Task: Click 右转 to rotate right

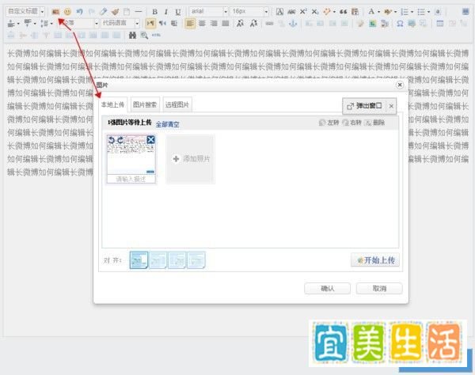Action: pyautogui.click(x=352, y=123)
